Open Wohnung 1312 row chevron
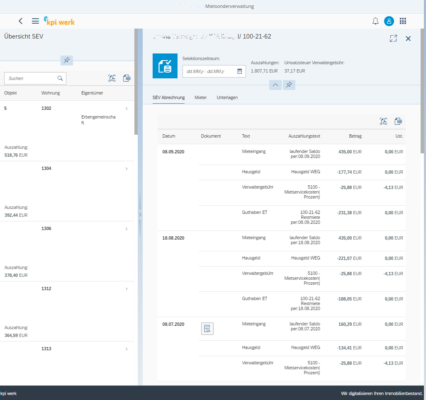Screen dimensions: 426x400 pyautogui.click(x=127, y=289)
